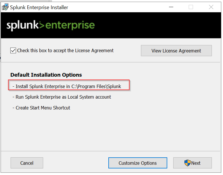Click the Splunk Enterprise Installer title text
Screen dimensions: 223x175
(x=39, y=7)
